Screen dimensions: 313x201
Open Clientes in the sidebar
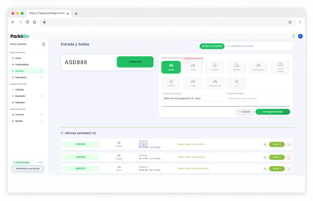[19, 90]
